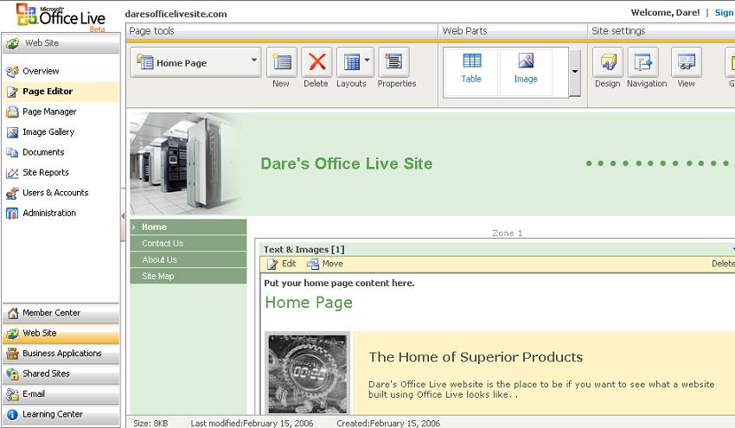Open the site Design settings

[x=607, y=63]
